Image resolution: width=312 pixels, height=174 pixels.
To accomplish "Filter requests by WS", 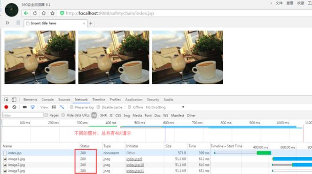I will pos(166,116).
